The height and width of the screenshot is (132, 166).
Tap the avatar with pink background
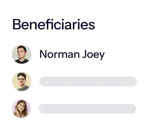click(x=21, y=109)
